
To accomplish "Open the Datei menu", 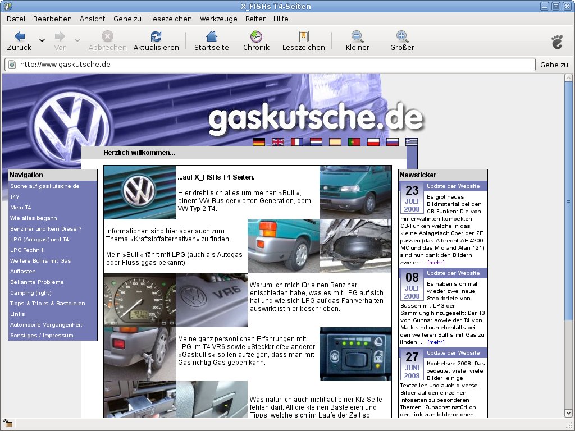I will tap(16, 19).
